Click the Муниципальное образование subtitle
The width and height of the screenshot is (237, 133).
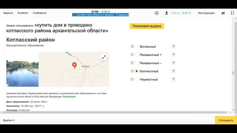click(25, 45)
